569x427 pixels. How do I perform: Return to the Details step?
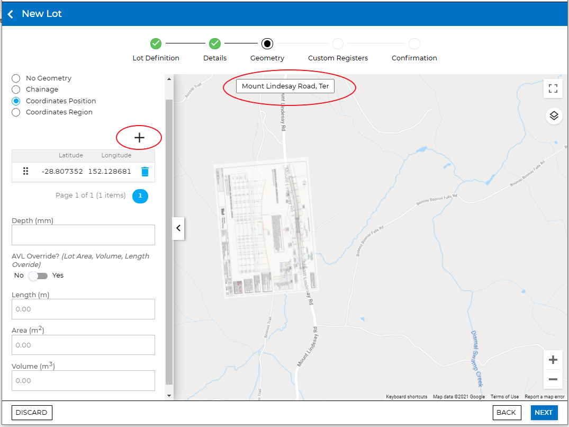tap(214, 44)
